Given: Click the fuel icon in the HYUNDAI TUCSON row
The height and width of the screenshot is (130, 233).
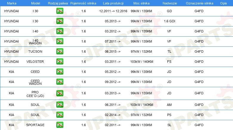Looking at the screenshot, I should point(60,51).
